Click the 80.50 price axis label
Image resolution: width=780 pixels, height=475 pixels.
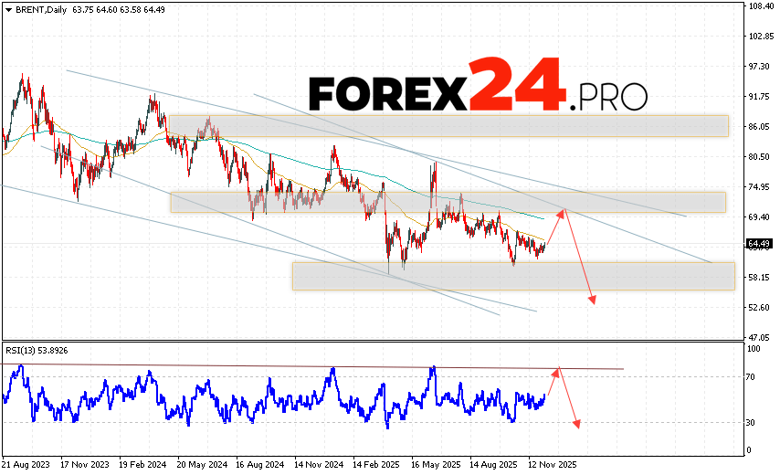[758, 156]
